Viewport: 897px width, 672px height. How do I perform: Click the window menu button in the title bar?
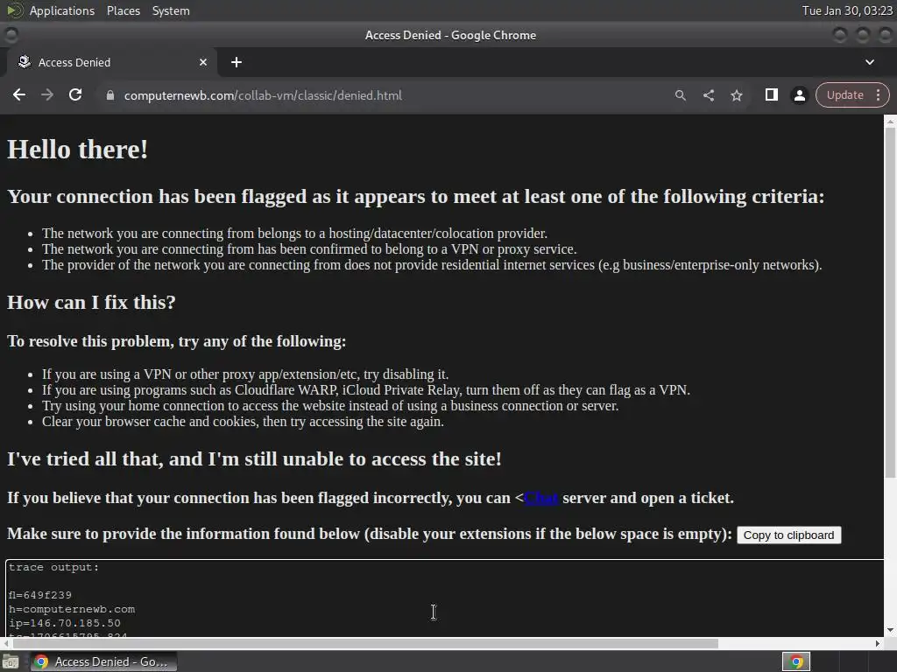[11, 35]
